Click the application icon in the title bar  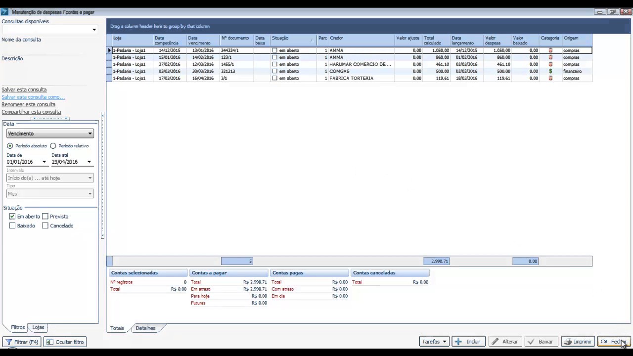pos(4,12)
